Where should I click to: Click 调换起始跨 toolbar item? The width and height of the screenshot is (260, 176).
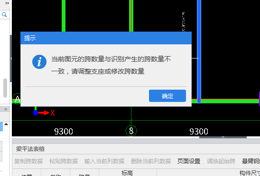coord(221,161)
